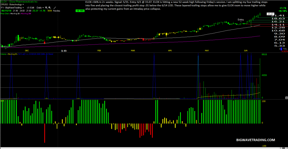Click the 14.11 price scale label
This screenshot has height=149, width=288.
(278, 24)
